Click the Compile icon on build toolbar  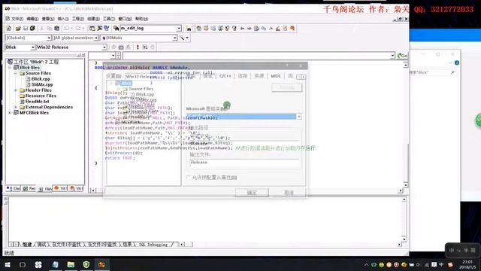113,47
